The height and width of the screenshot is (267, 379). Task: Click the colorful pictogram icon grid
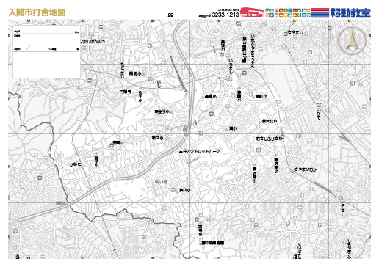[288, 12]
